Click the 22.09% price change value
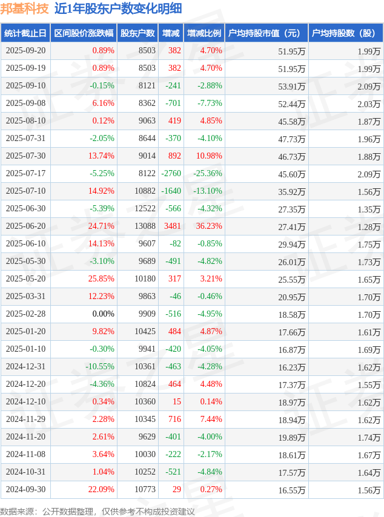Image resolution: width=384 pixels, height=517 pixels. coord(101,490)
